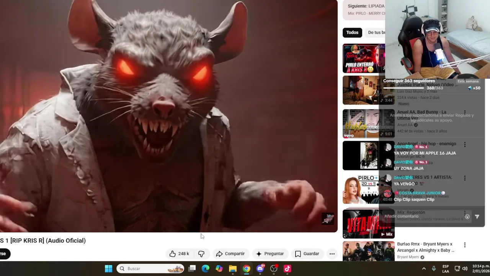Open the emoji picker in comment box
490x276 pixels.
[x=467, y=217]
